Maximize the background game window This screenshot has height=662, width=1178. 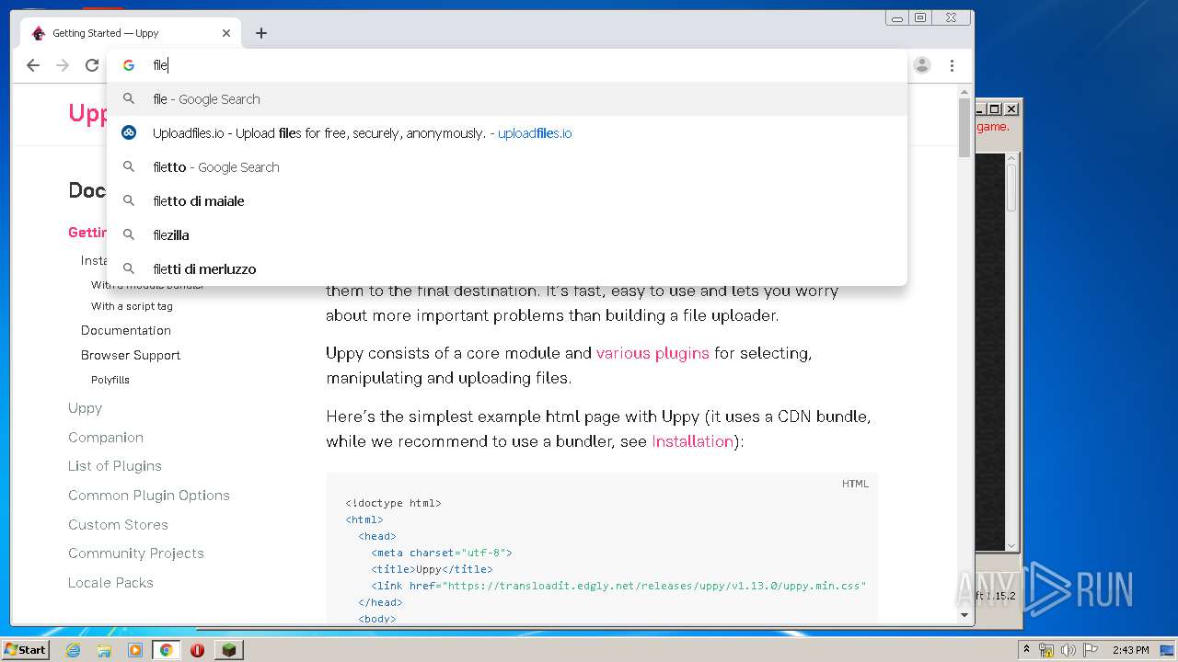[995, 108]
